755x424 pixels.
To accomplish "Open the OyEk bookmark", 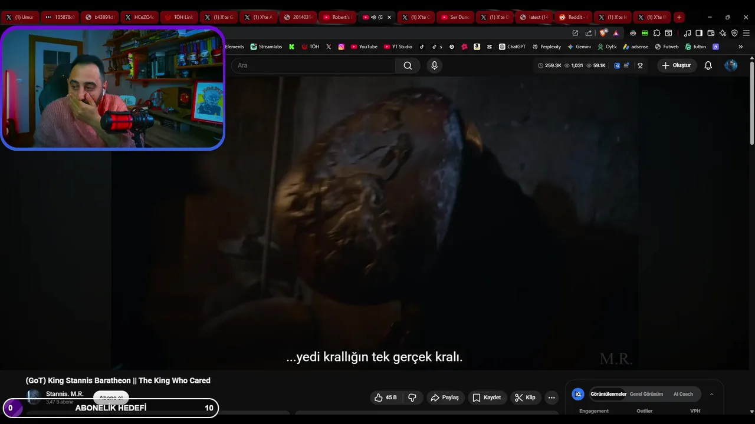I will [607, 47].
